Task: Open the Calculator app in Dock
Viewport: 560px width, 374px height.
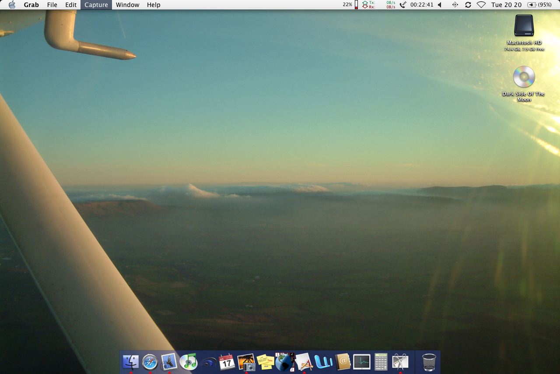Action: (x=381, y=362)
